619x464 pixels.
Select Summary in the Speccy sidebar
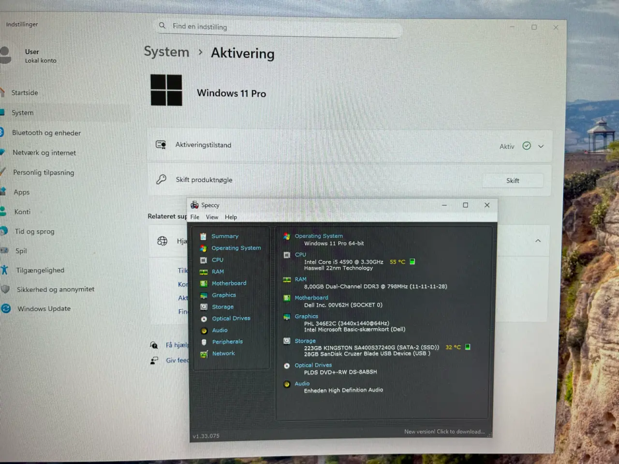click(225, 236)
